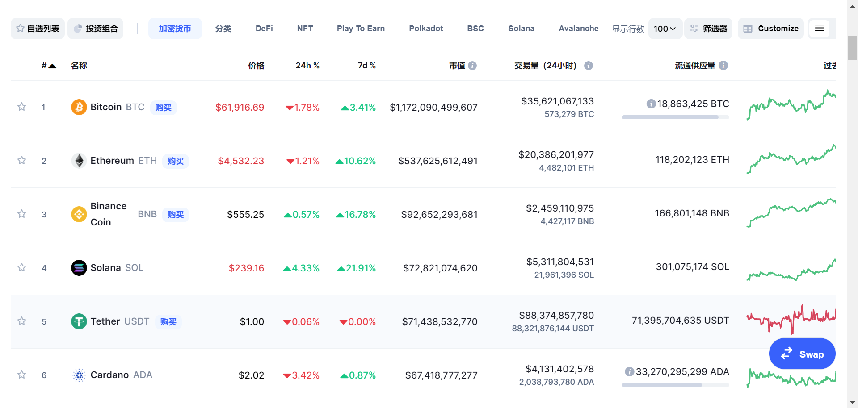Toggle the watchlist star for Tether
This screenshot has height=408, width=858.
21,321
